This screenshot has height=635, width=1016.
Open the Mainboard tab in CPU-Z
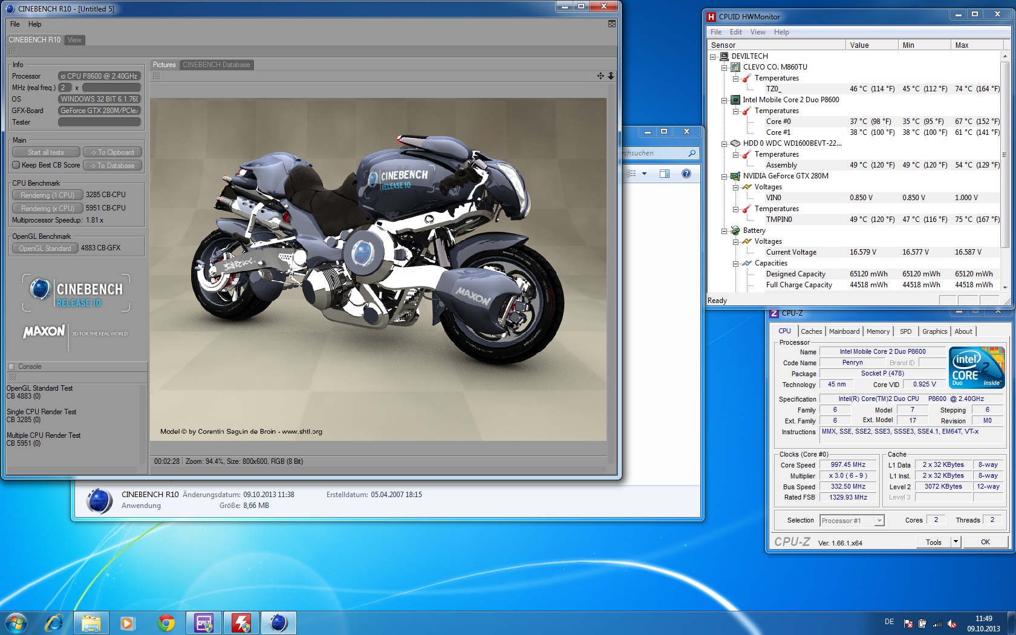pyautogui.click(x=844, y=331)
